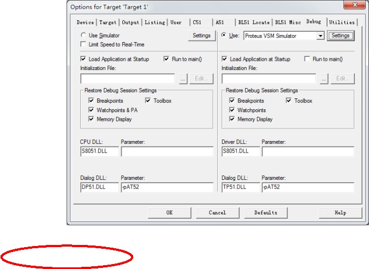The height and width of the screenshot is (269, 369).
Task: Switch to the Utilities tab
Action: [342, 22]
